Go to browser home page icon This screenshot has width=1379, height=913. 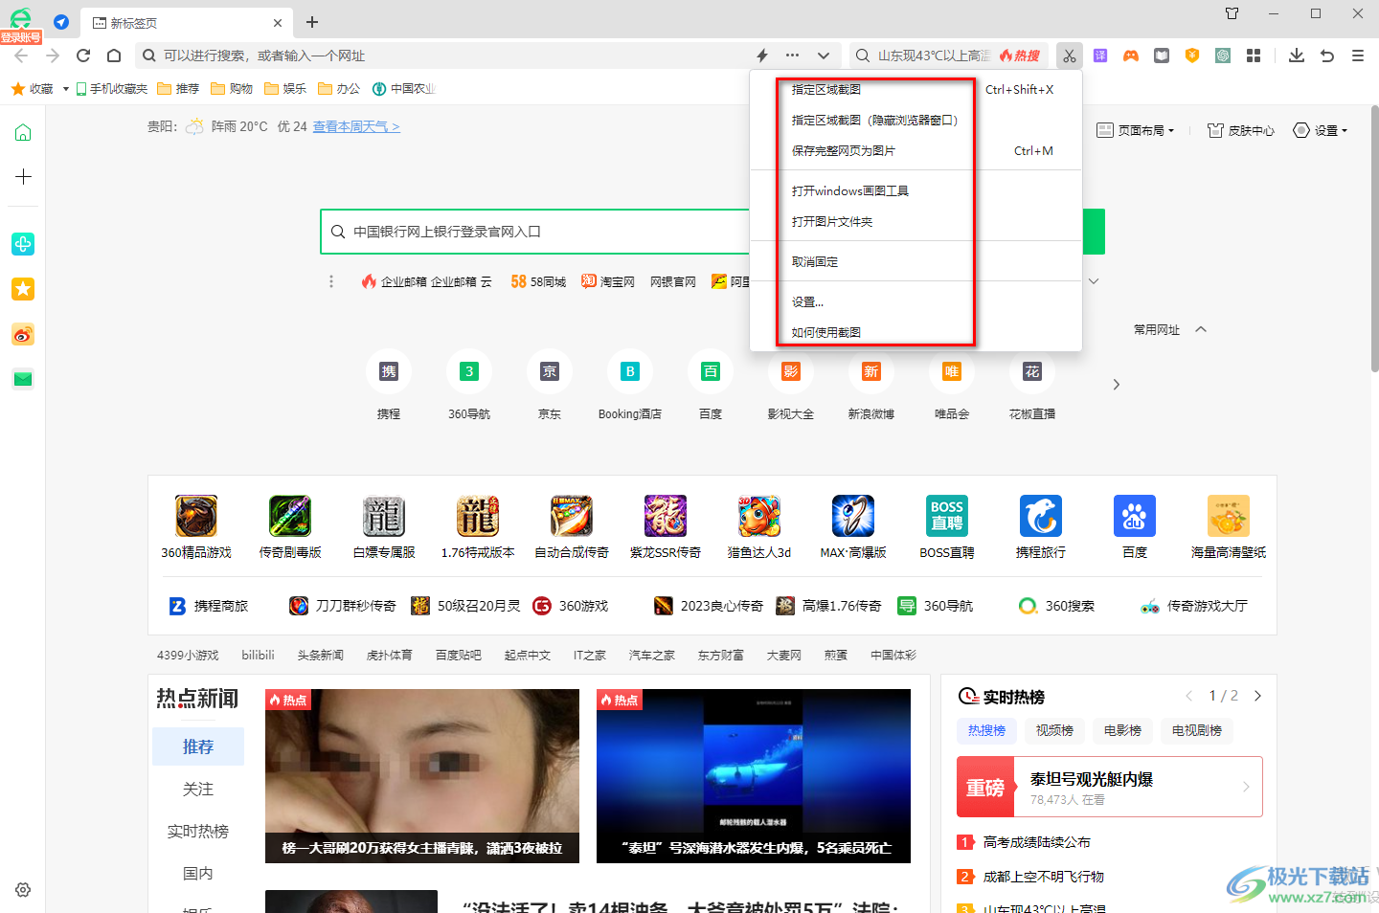tap(114, 56)
